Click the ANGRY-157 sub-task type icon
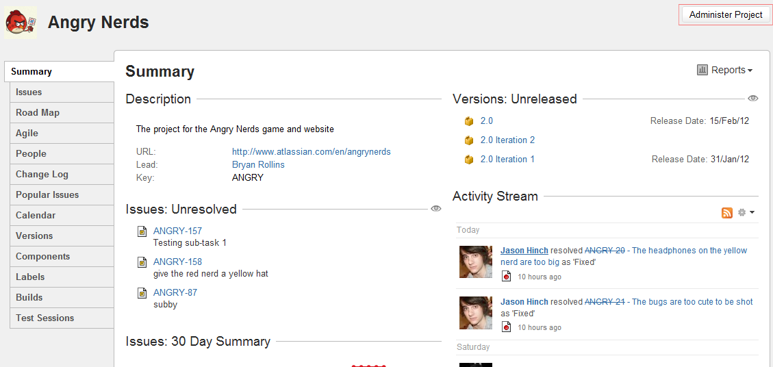The width and height of the screenshot is (773, 367). click(142, 231)
